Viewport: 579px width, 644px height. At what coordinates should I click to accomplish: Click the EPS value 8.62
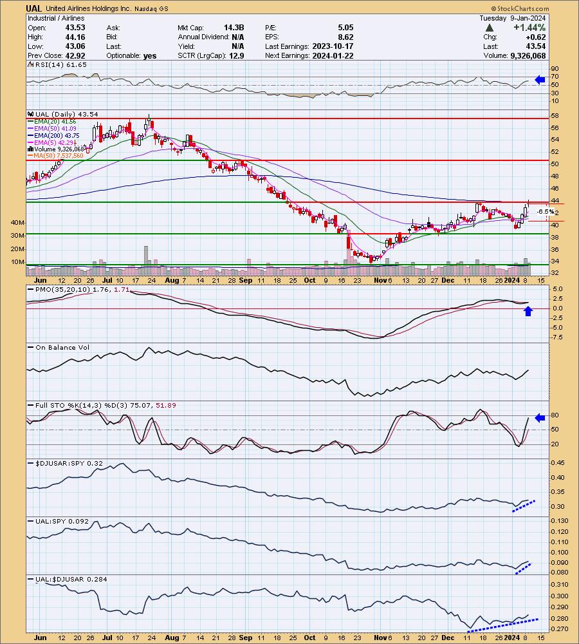(x=345, y=37)
